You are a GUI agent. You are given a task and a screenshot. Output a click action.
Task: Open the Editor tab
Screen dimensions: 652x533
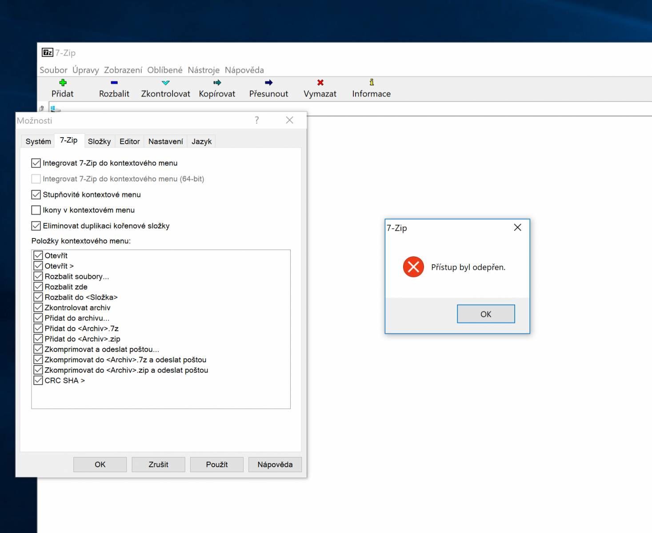click(x=130, y=141)
